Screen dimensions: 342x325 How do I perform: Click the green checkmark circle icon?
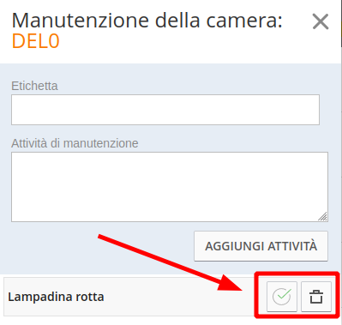pos(282,297)
